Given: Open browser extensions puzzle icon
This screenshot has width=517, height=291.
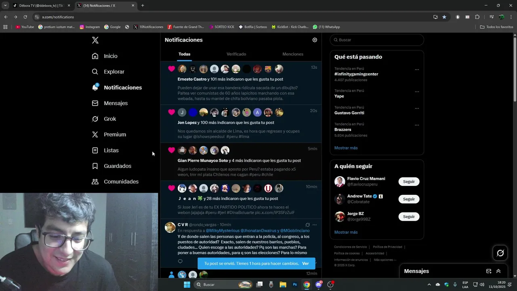Looking at the screenshot, I should coord(477,17).
